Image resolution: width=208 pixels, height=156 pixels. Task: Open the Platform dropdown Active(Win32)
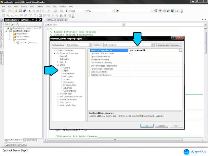153,45
